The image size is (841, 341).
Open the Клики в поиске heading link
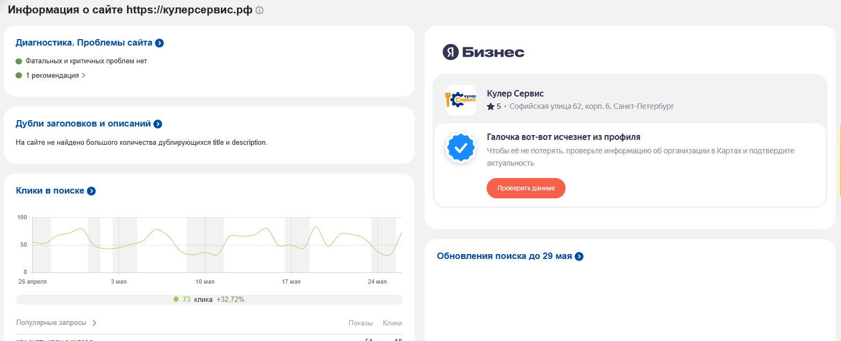(x=50, y=190)
